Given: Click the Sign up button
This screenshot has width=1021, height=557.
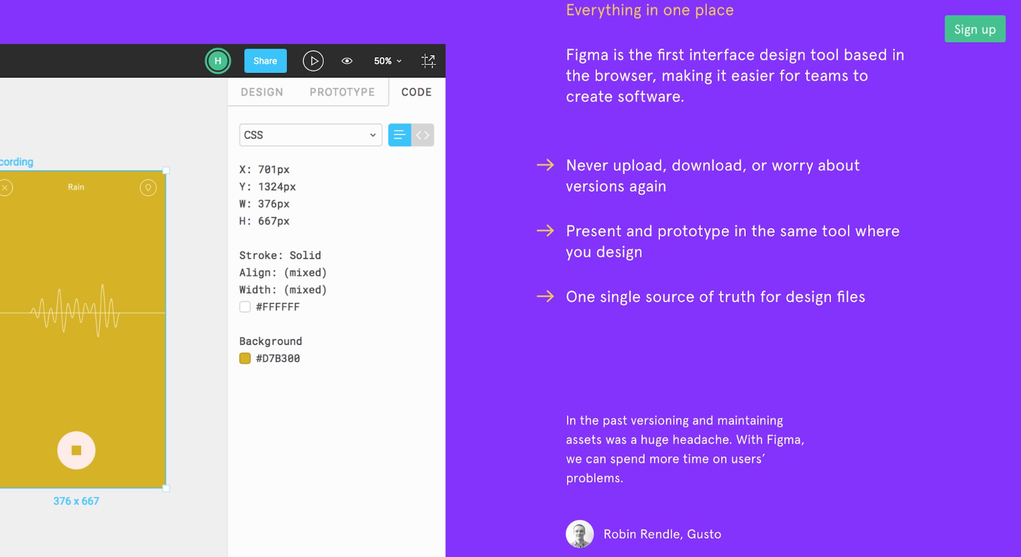Looking at the screenshot, I should click(975, 28).
